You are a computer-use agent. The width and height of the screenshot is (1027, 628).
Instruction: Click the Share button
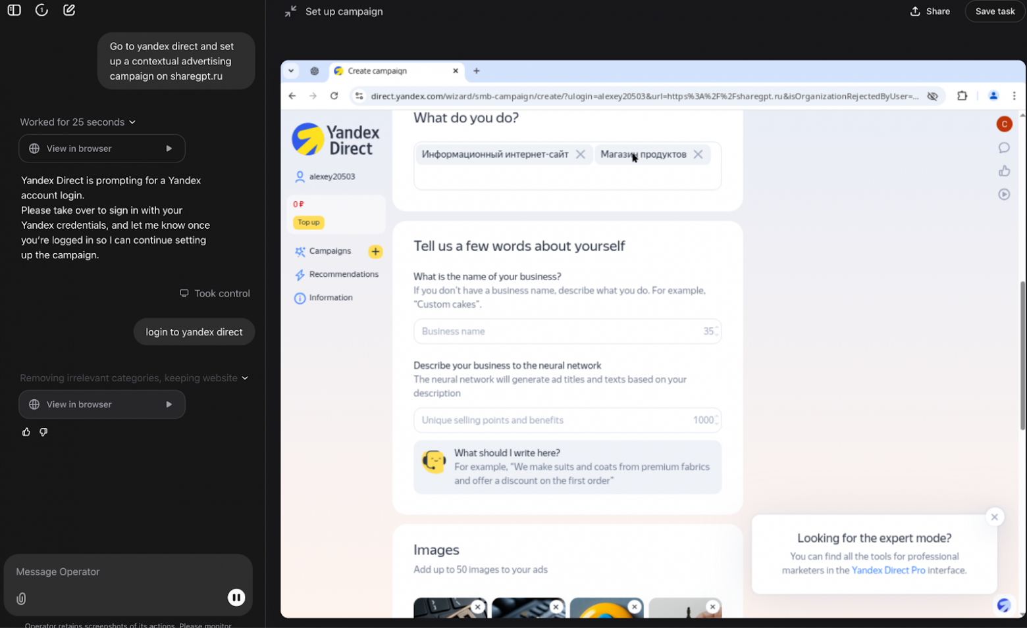click(x=930, y=11)
